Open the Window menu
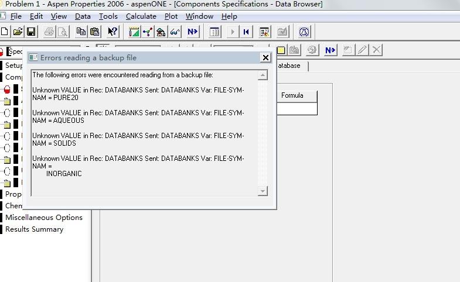The image size is (460, 282). pyautogui.click(x=199, y=16)
